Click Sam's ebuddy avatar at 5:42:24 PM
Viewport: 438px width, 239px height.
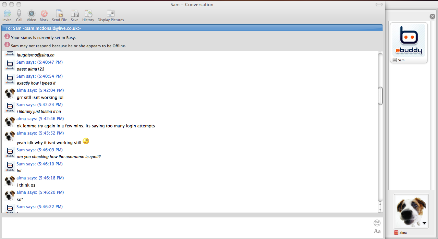10,108
